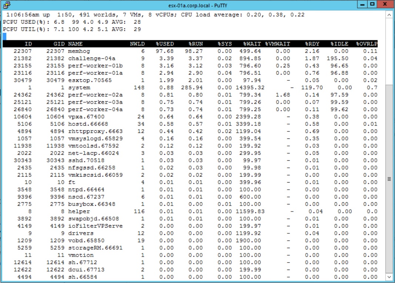Click the PCPU UTIL(%) line
Screen dimensions: 395x283
click(72, 30)
